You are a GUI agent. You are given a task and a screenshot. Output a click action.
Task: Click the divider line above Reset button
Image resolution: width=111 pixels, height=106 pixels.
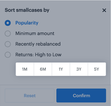point(56,85)
